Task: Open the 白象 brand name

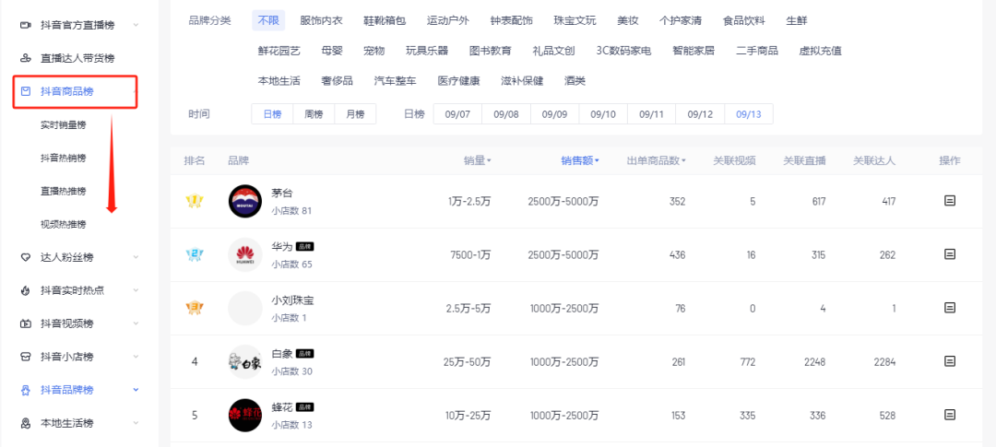Action: point(282,354)
